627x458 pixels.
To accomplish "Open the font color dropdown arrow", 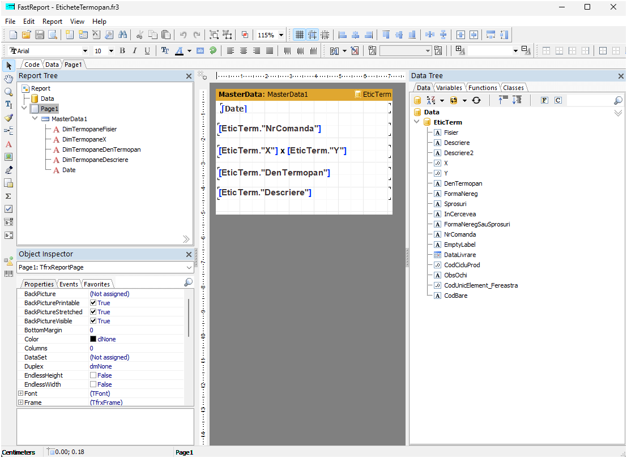I will click(189, 51).
